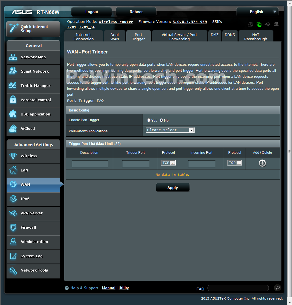
Task: Select No for Enable Port Trigger
Action: (x=161, y=120)
